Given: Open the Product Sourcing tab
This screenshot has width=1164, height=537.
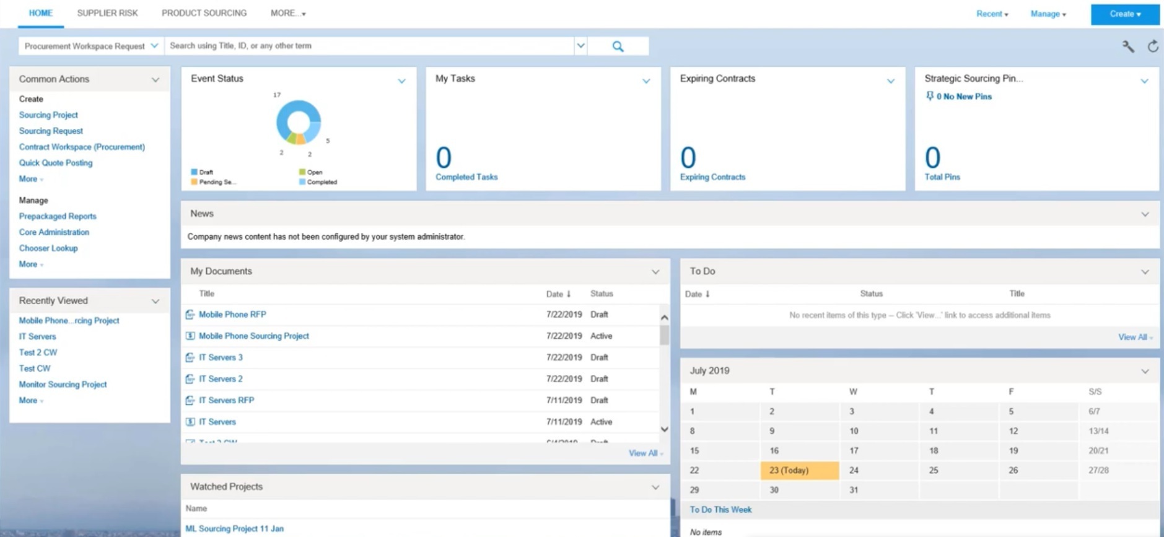Looking at the screenshot, I should 204,13.
